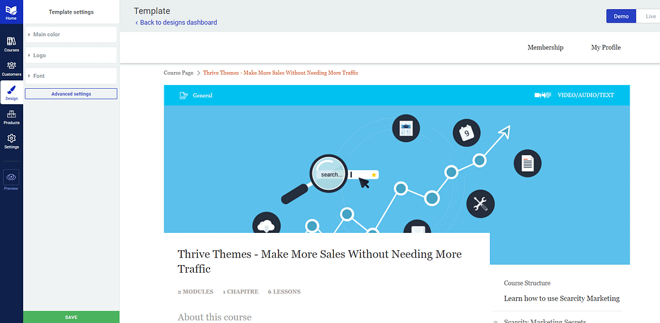Expand the Logo section
Screen dimensions: 660x323
pyautogui.click(x=71, y=55)
